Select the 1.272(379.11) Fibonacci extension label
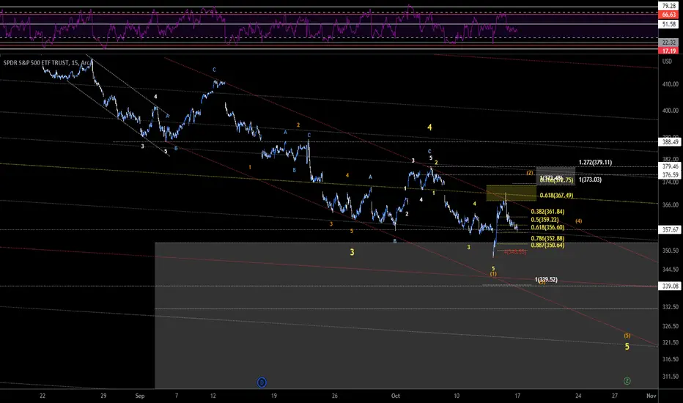683x403 pixels. pyautogui.click(x=595, y=162)
